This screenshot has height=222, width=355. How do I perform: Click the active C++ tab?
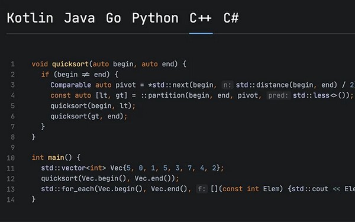coord(201,18)
